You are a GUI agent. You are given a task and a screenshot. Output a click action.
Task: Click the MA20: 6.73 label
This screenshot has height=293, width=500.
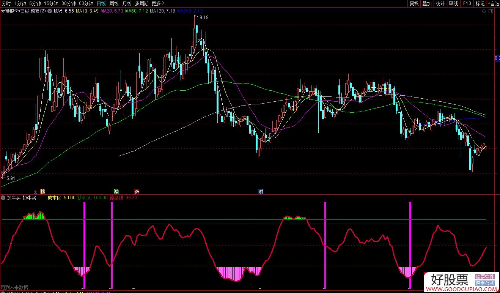(112, 11)
